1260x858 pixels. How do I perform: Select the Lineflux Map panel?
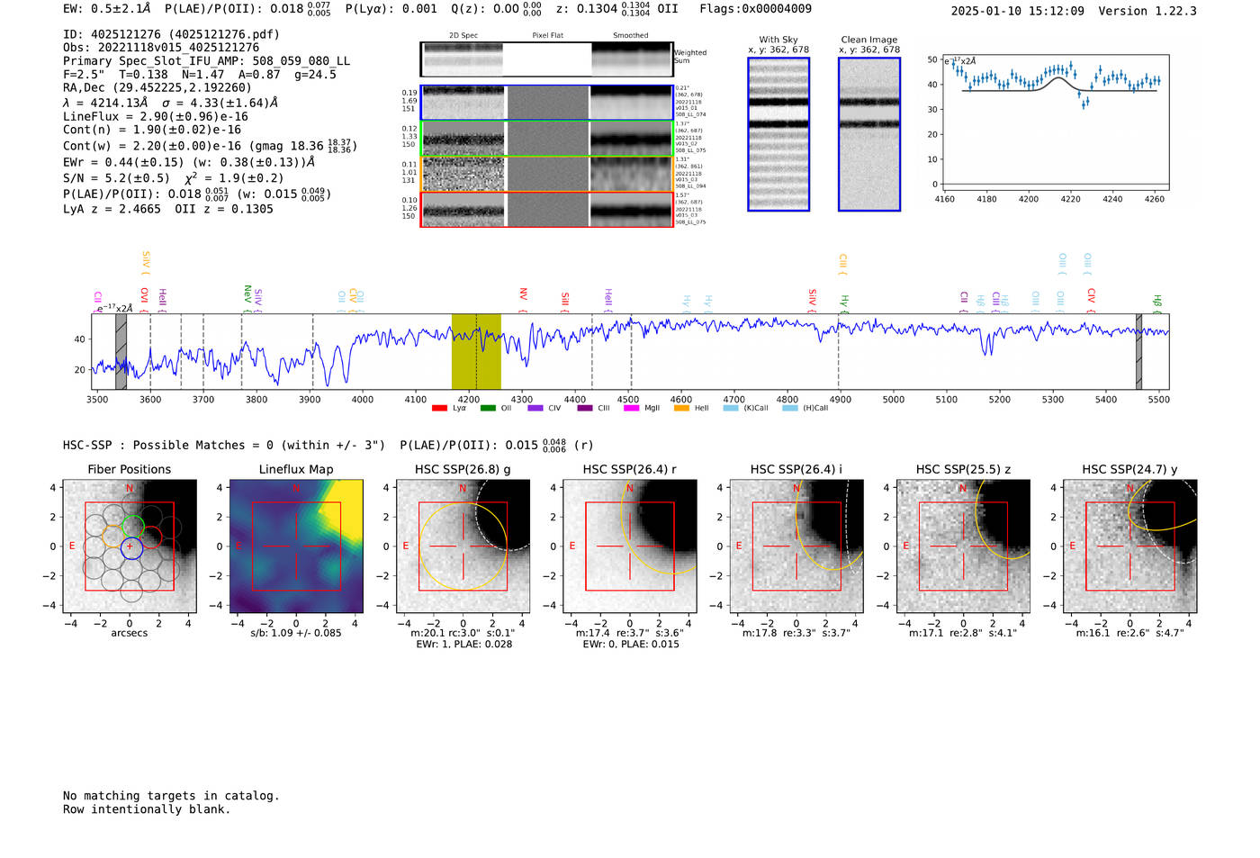pyautogui.click(x=296, y=546)
